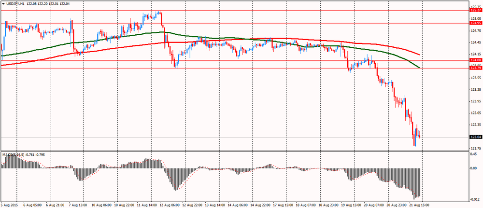Click the 10 Aug 22:00 time label
Screen dimensions: 483x208
tap(126, 204)
